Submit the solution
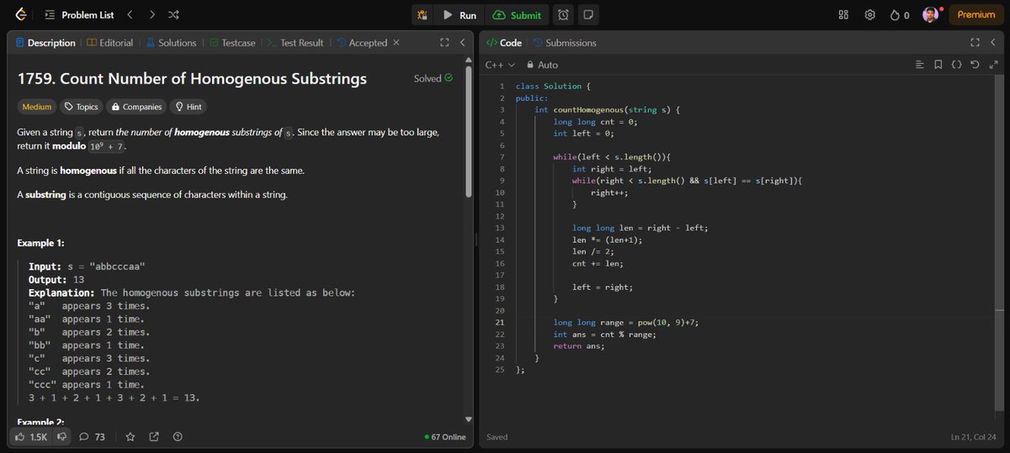The width and height of the screenshot is (1010, 453). pyautogui.click(x=518, y=15)
